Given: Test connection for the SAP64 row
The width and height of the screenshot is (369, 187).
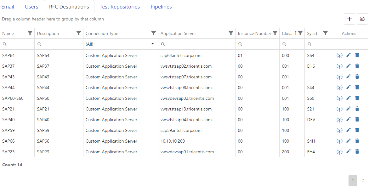Looking at the screenshot, I should click(x=339, y=56).
